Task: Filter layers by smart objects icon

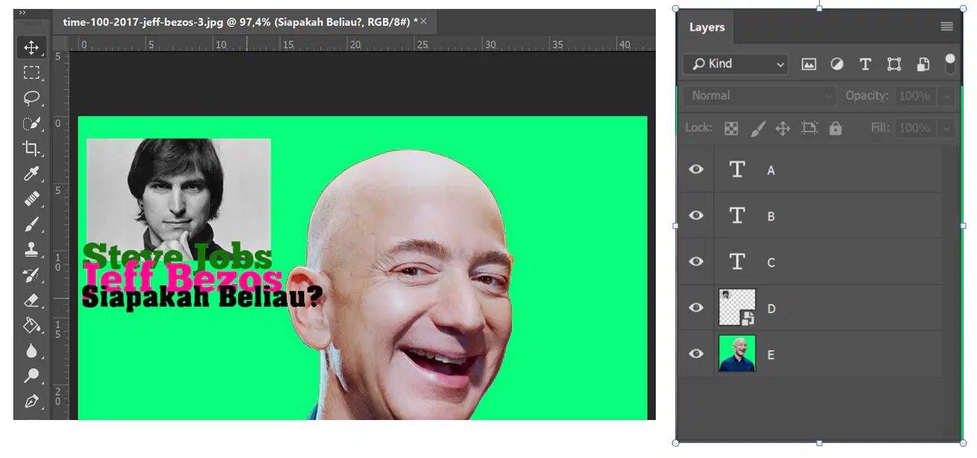Action: (923, 64)
